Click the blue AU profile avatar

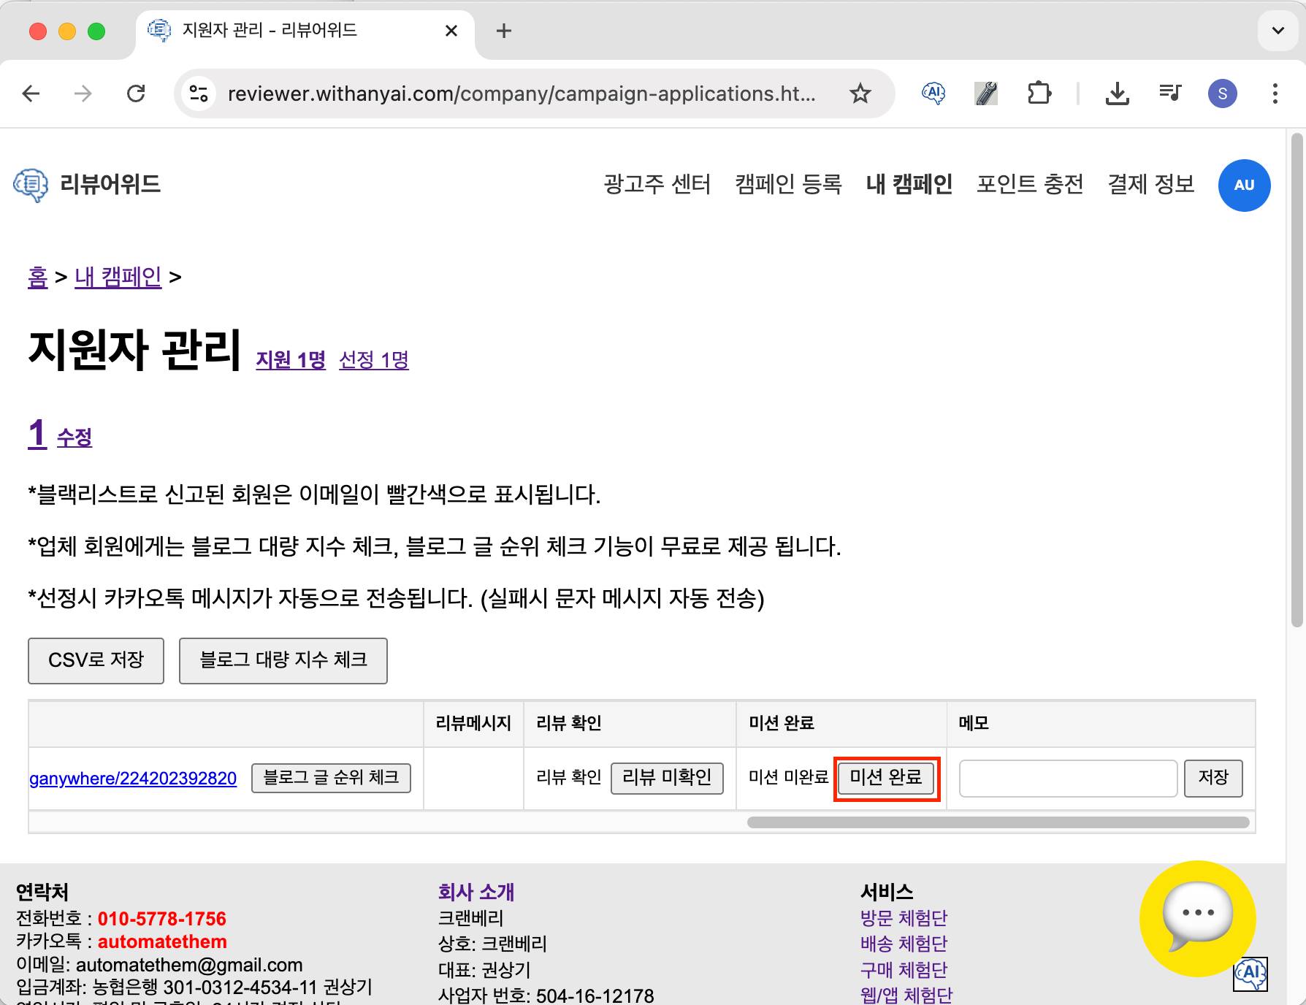click(1244, 185)
